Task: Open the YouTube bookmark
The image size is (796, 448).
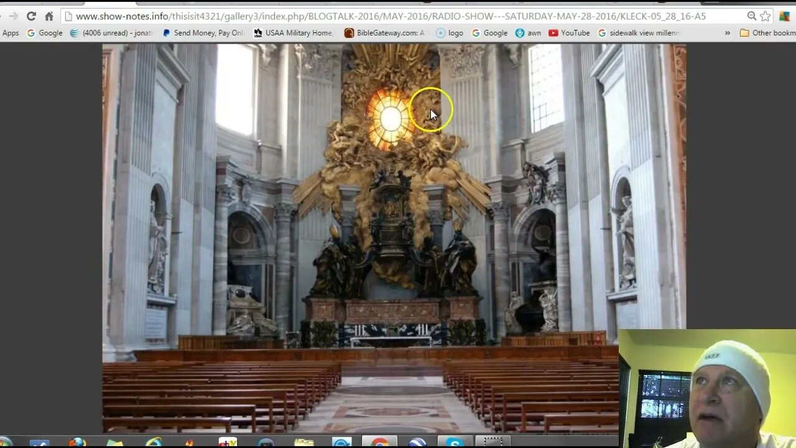Action: 569,33
